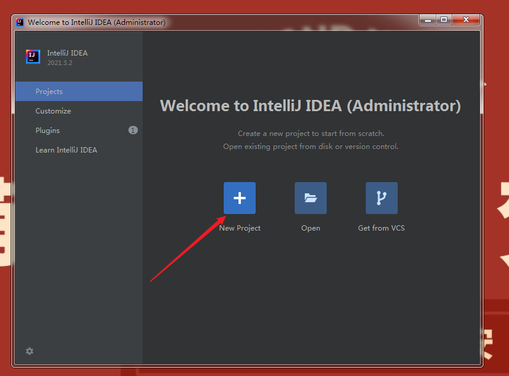The height and width of the screenshot is (376, 509).
Task: Click the Open folder icon
Action: 311,198
